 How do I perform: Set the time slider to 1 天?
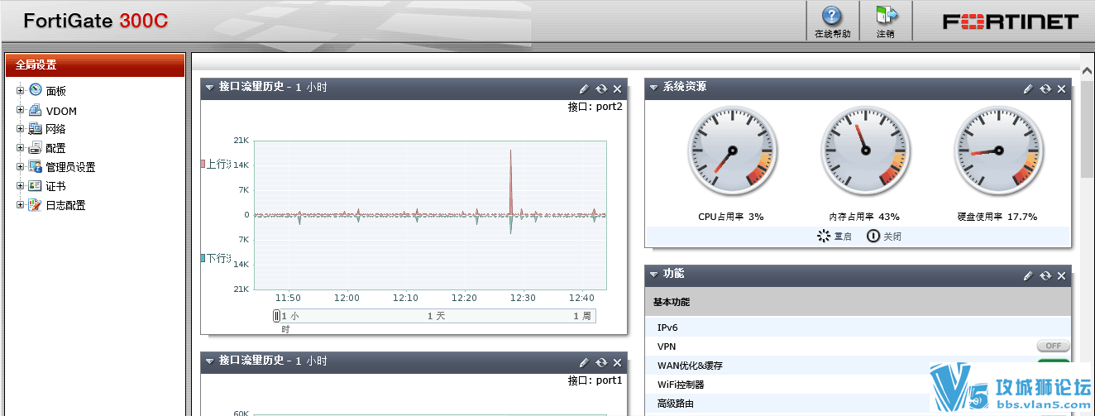(436, 316)
